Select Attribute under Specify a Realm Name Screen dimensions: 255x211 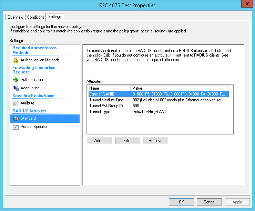point(27,103)
